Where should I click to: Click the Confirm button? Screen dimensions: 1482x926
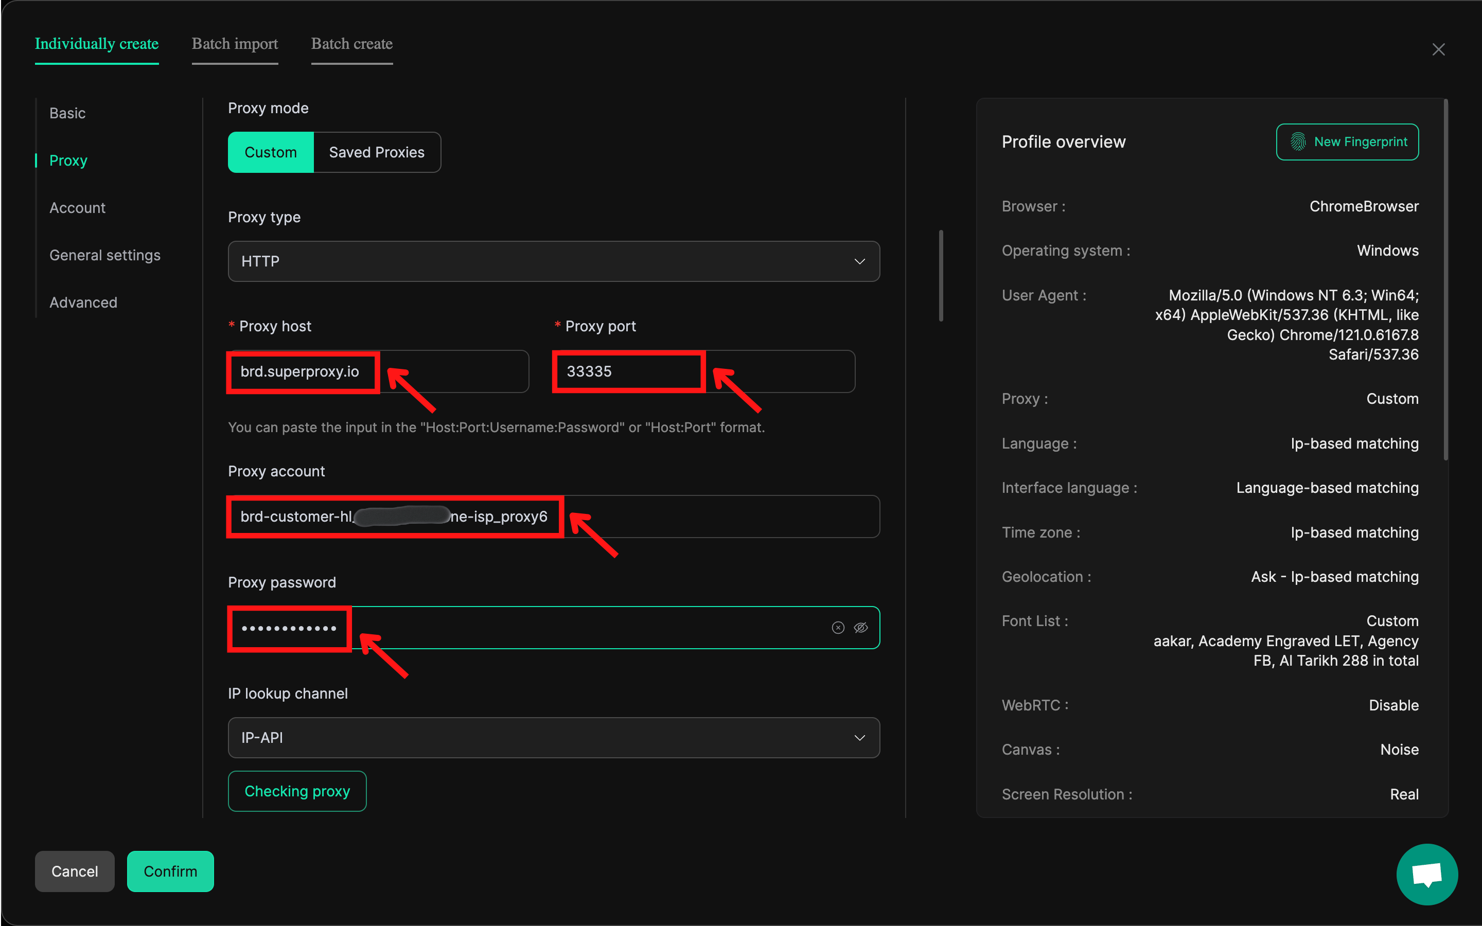pyautogui.click(x=170, y=871)
